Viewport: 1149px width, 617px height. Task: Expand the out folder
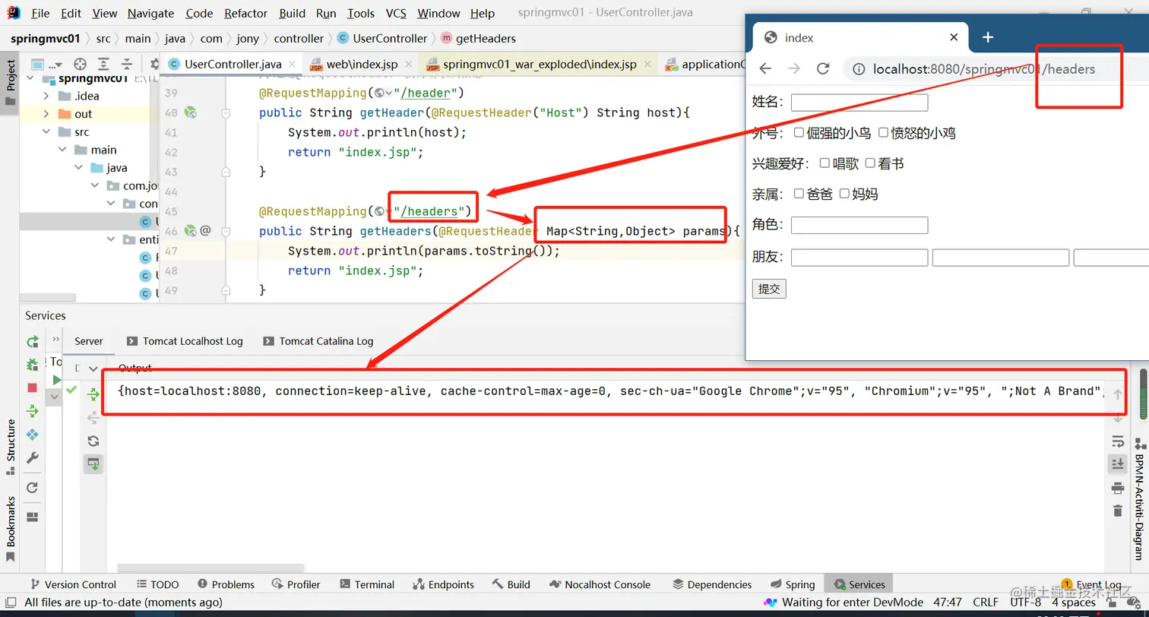(x=46, y=114)
